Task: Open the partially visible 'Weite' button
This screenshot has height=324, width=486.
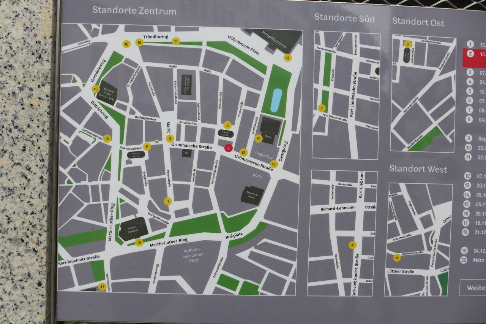Action: 473,287
